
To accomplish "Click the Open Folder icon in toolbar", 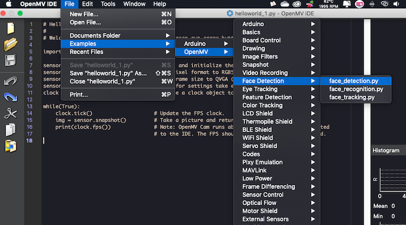I will point(11,44).
